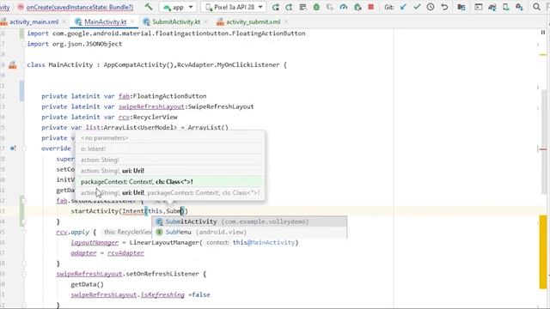Open the Project Structure folder icon
This screenshot has width=550, height=309.
[461, 7]
